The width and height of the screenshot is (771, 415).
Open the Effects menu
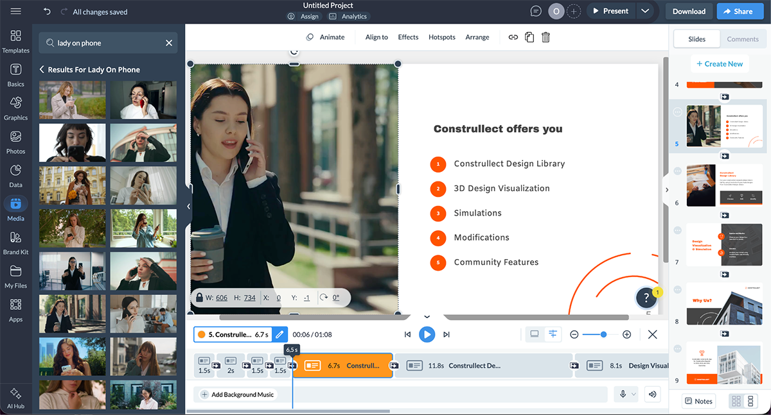click(x=408, y=37)
